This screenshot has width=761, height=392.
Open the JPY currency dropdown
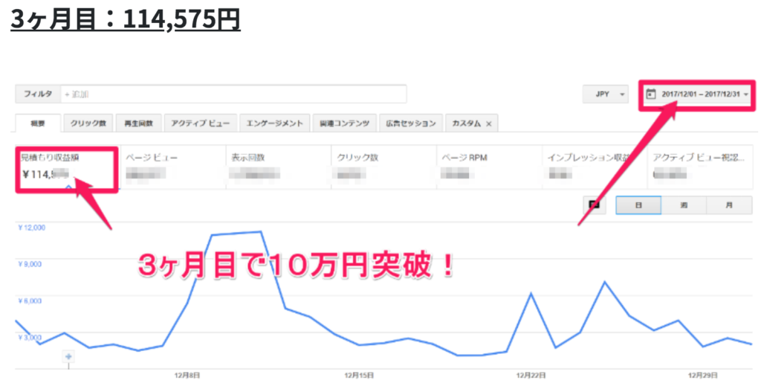pos(606,94)
